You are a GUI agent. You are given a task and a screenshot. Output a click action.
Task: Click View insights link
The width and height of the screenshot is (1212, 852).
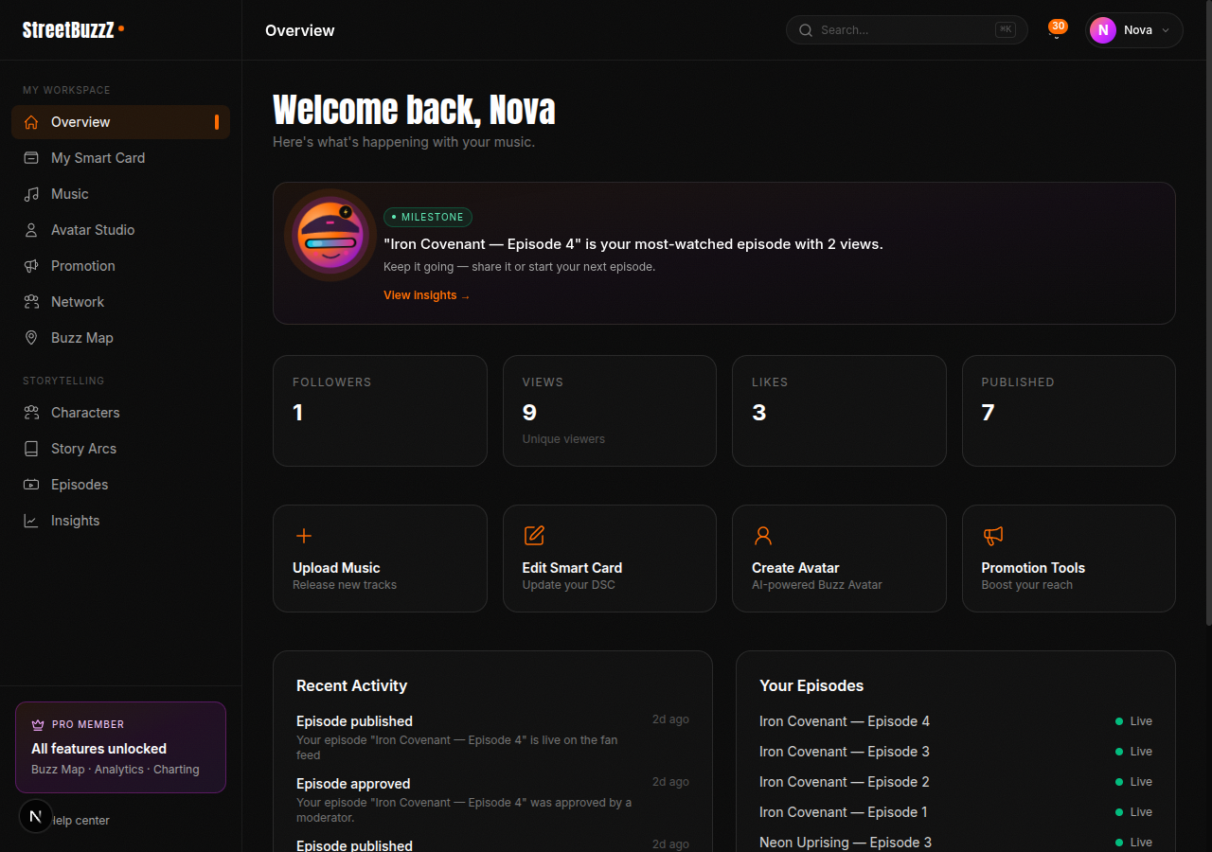[426, 295]
